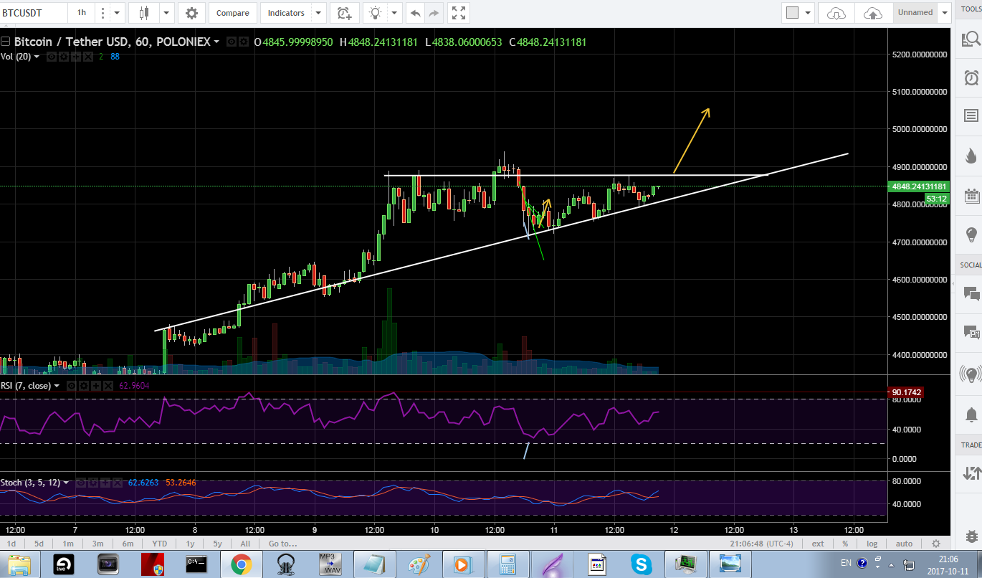The image size is (982, 578).
Task: Open the alerts clock icon in sidebar
Action: [x=971, y=77]
